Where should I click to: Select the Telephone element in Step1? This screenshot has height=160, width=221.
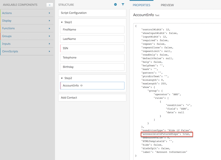click(92, 58)
